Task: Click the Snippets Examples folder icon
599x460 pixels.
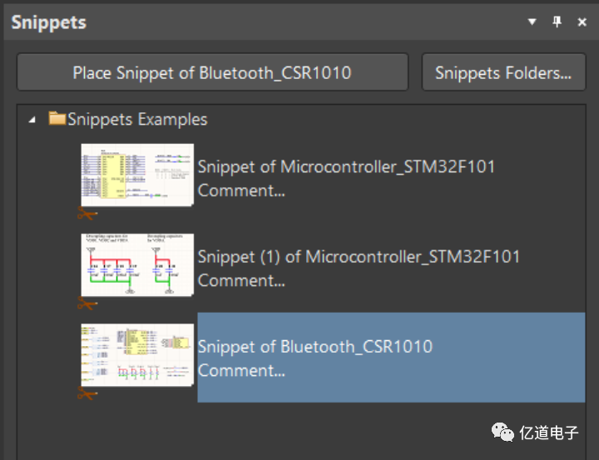Action: click(57, 119)
